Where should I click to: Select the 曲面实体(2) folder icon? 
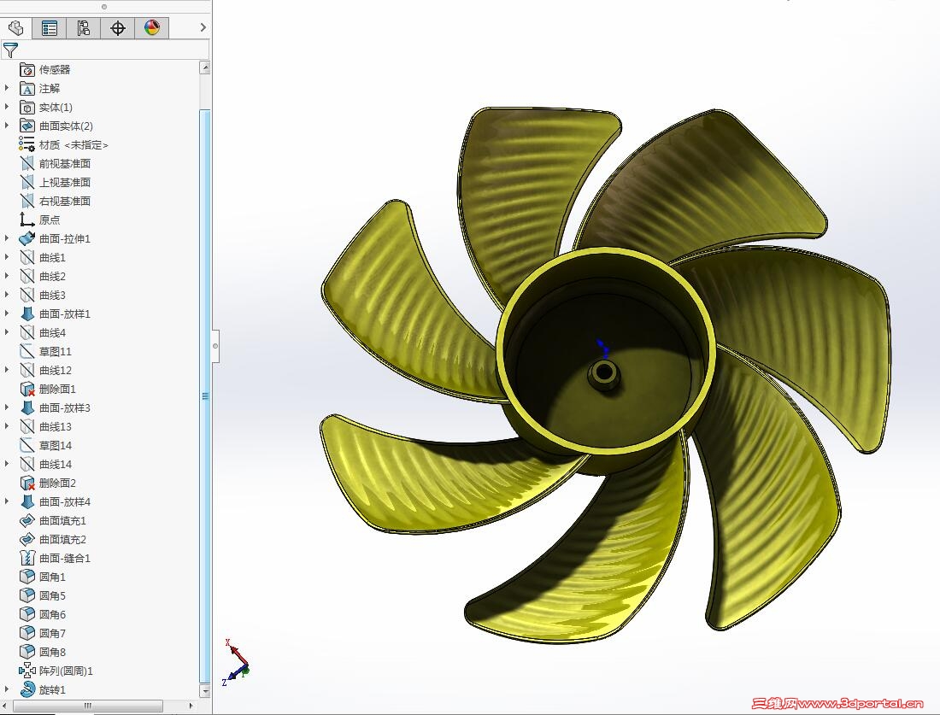tap(27, 126)
